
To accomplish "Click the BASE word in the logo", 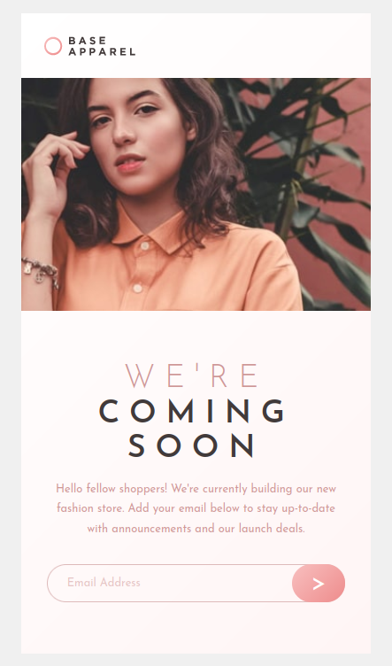I will 88,41.
